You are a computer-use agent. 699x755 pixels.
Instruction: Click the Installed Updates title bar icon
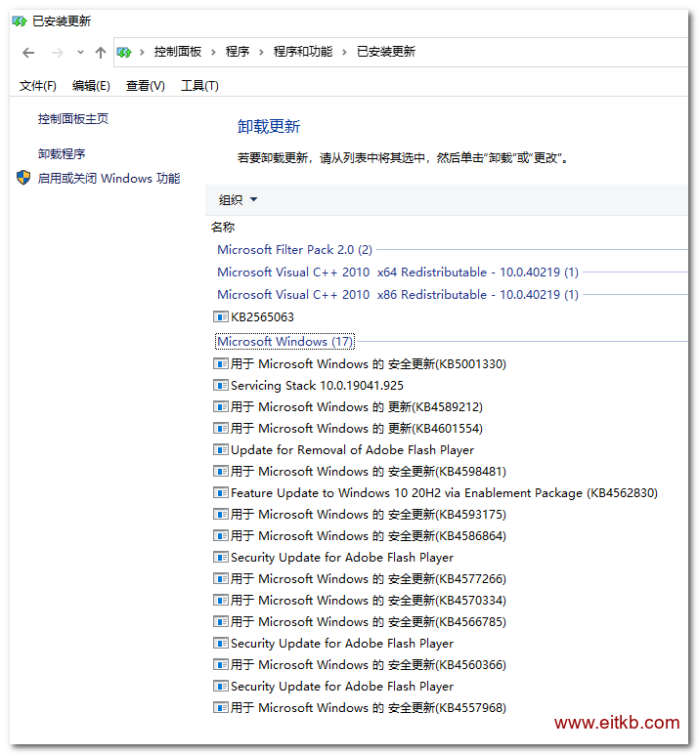pos(20,21)
